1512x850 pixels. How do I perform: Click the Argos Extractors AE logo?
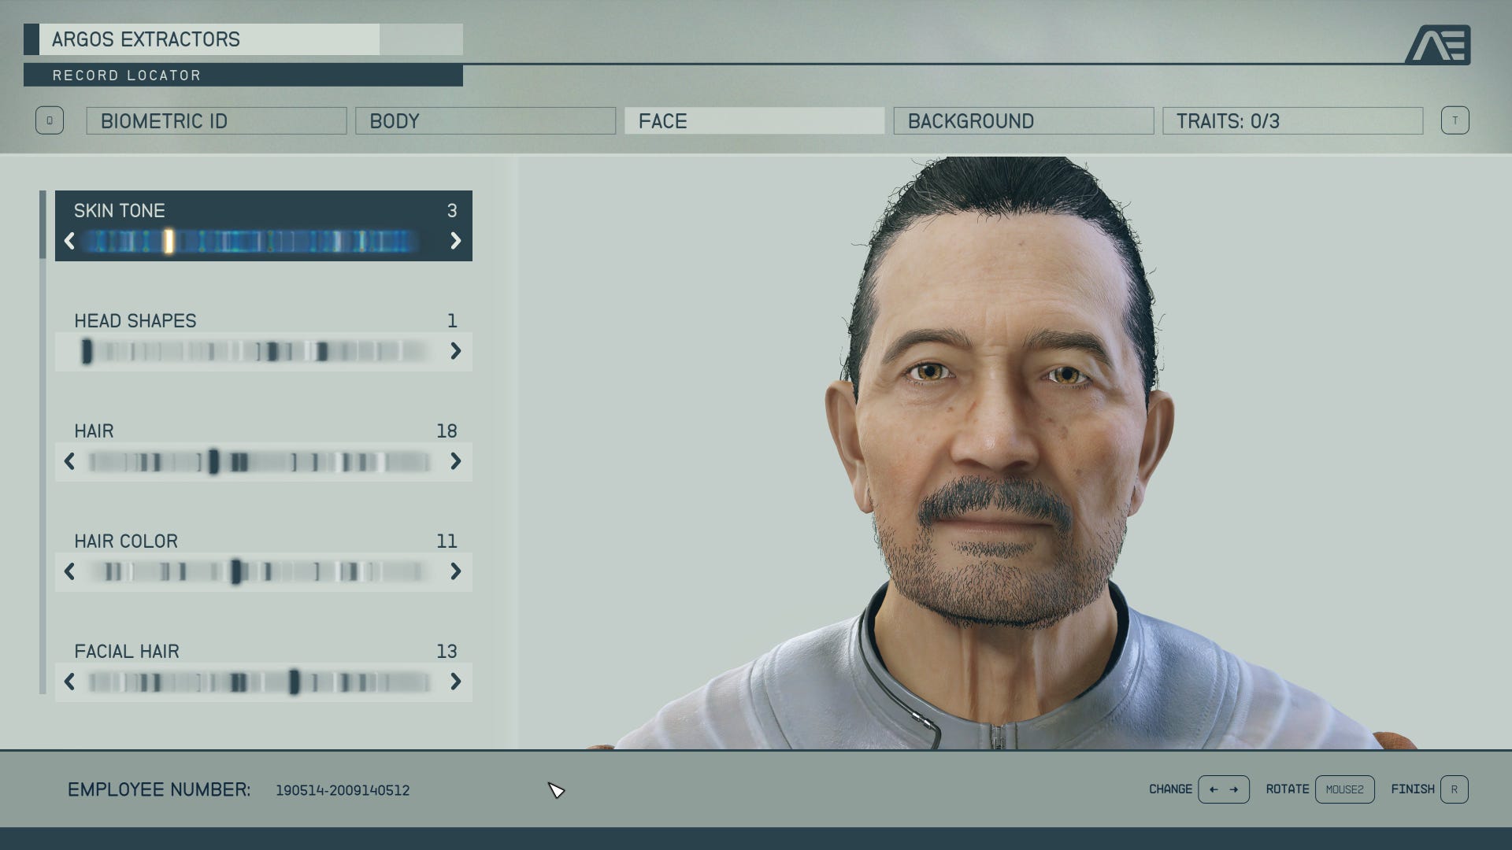[1439, 45]
